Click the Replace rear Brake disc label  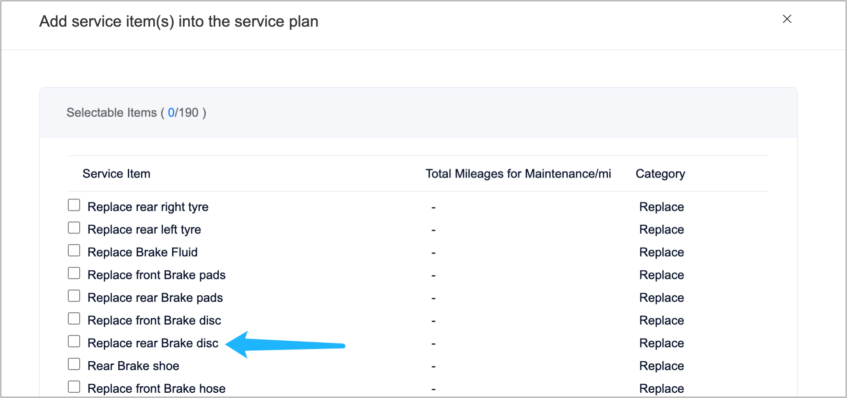[153, 343]
